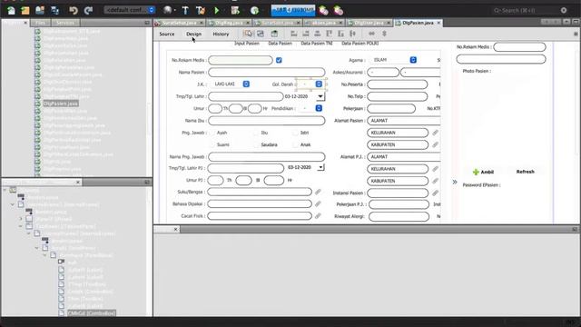
Task: Click the New Project toolbar icon
Action: (25, 10)
